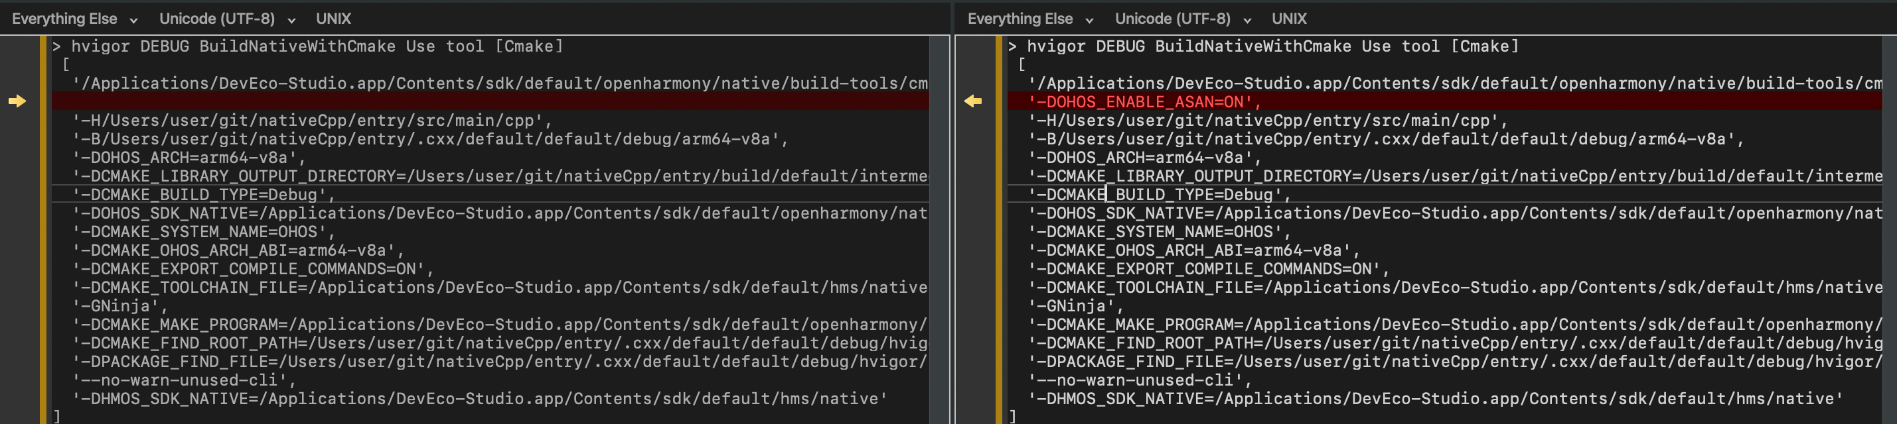Select the red -DOHOS_ENABLE_ASAN=ON line in right pane
1897x424 pixels.
click(1144, 102)
